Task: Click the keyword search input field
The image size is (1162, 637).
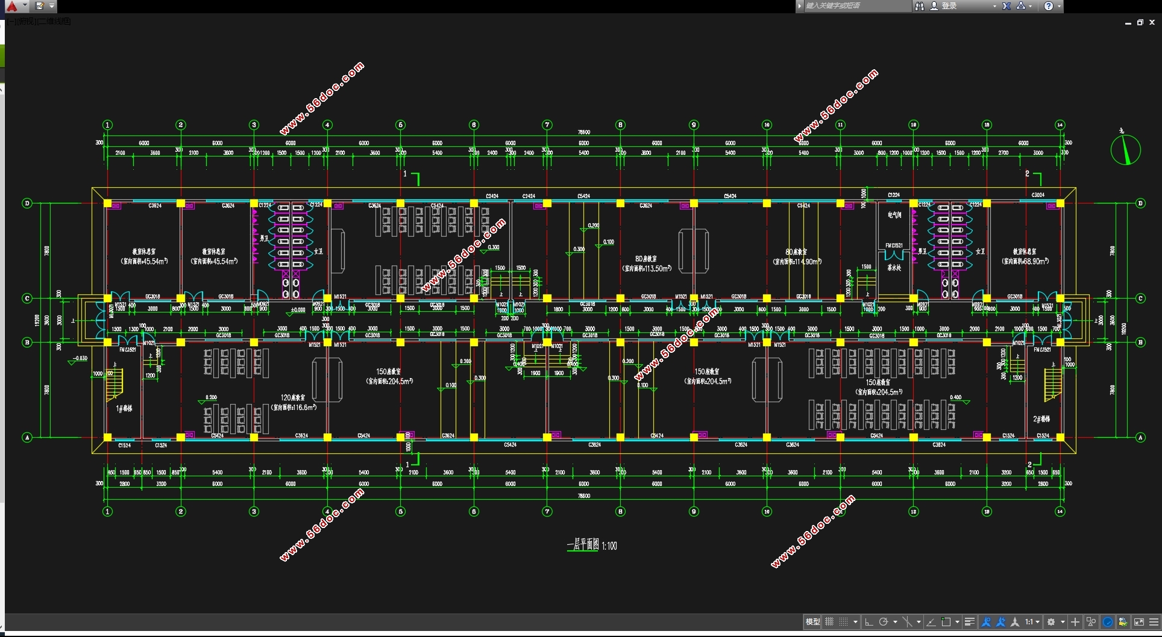Action: pos(858,6)
